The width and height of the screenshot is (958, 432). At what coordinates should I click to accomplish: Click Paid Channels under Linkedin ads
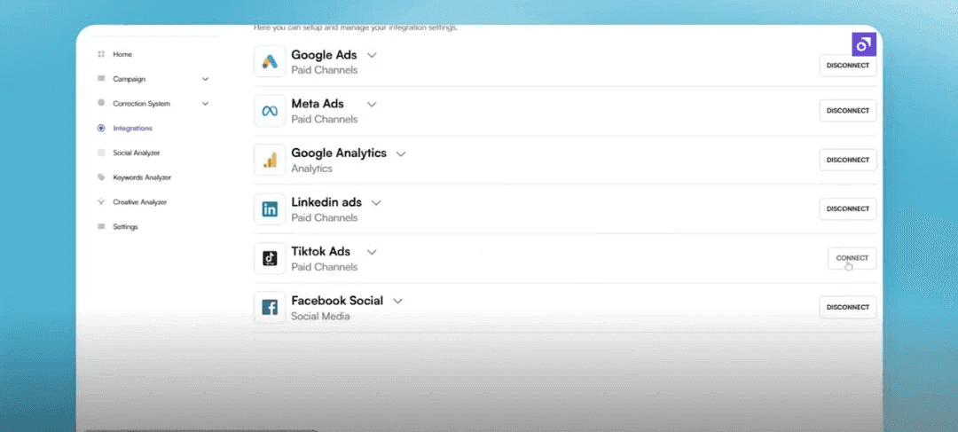(325, 217)
